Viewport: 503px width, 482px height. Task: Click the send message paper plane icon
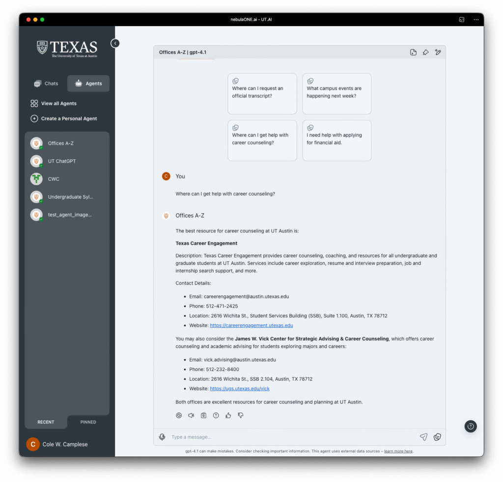423,437
